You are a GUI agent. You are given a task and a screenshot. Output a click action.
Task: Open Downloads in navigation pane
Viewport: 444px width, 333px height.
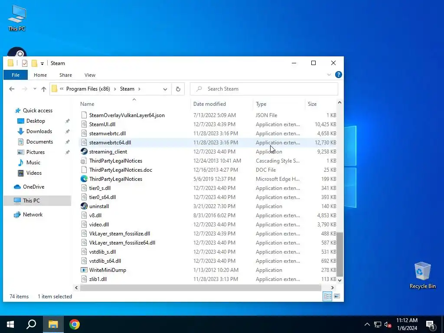[x=39, y=131]
